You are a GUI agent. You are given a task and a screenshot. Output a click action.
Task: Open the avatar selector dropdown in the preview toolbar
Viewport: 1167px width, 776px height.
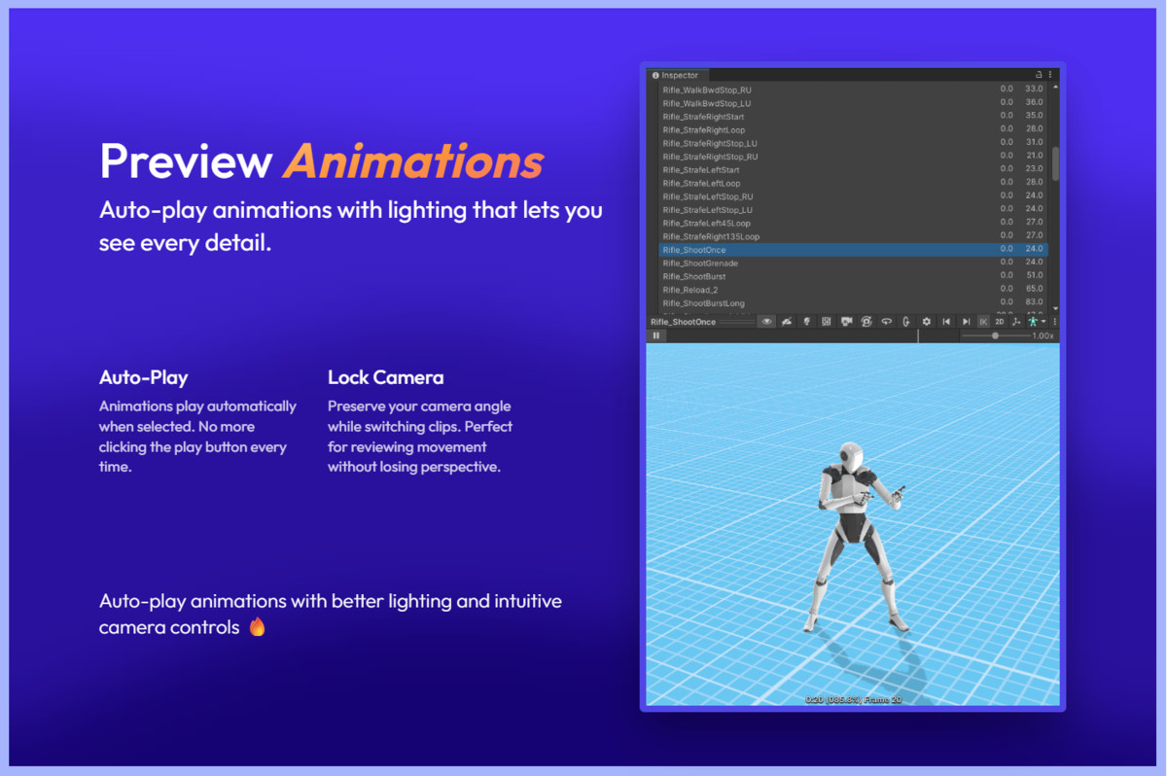coord(1035,322)
